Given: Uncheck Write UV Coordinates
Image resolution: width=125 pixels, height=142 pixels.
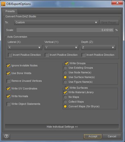Looking at the screenshot, I should coord(8,89).
